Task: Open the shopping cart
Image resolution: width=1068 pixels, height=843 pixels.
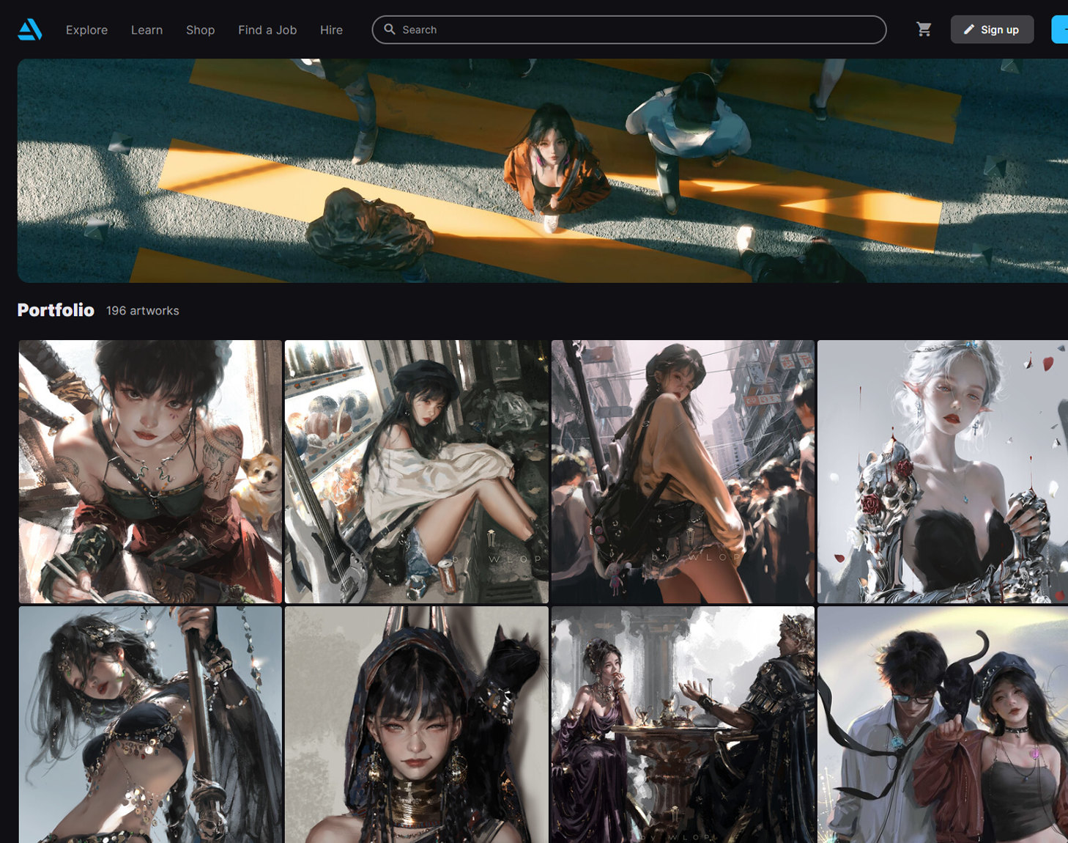Action: click(x=924, y=29)
